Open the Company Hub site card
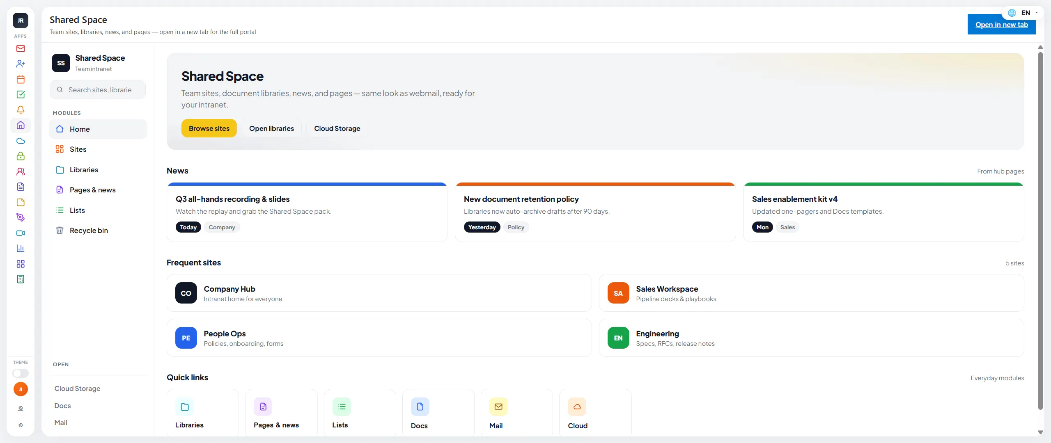 [x=379, y=293]
